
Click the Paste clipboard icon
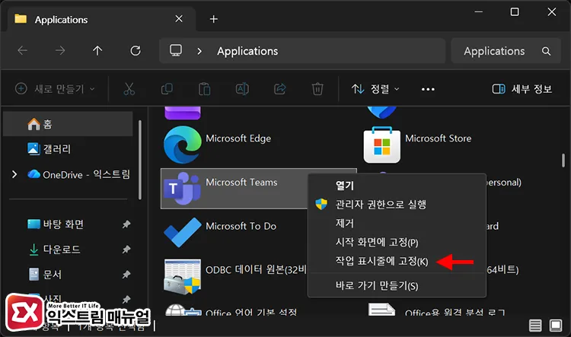[x=204, y=89]
